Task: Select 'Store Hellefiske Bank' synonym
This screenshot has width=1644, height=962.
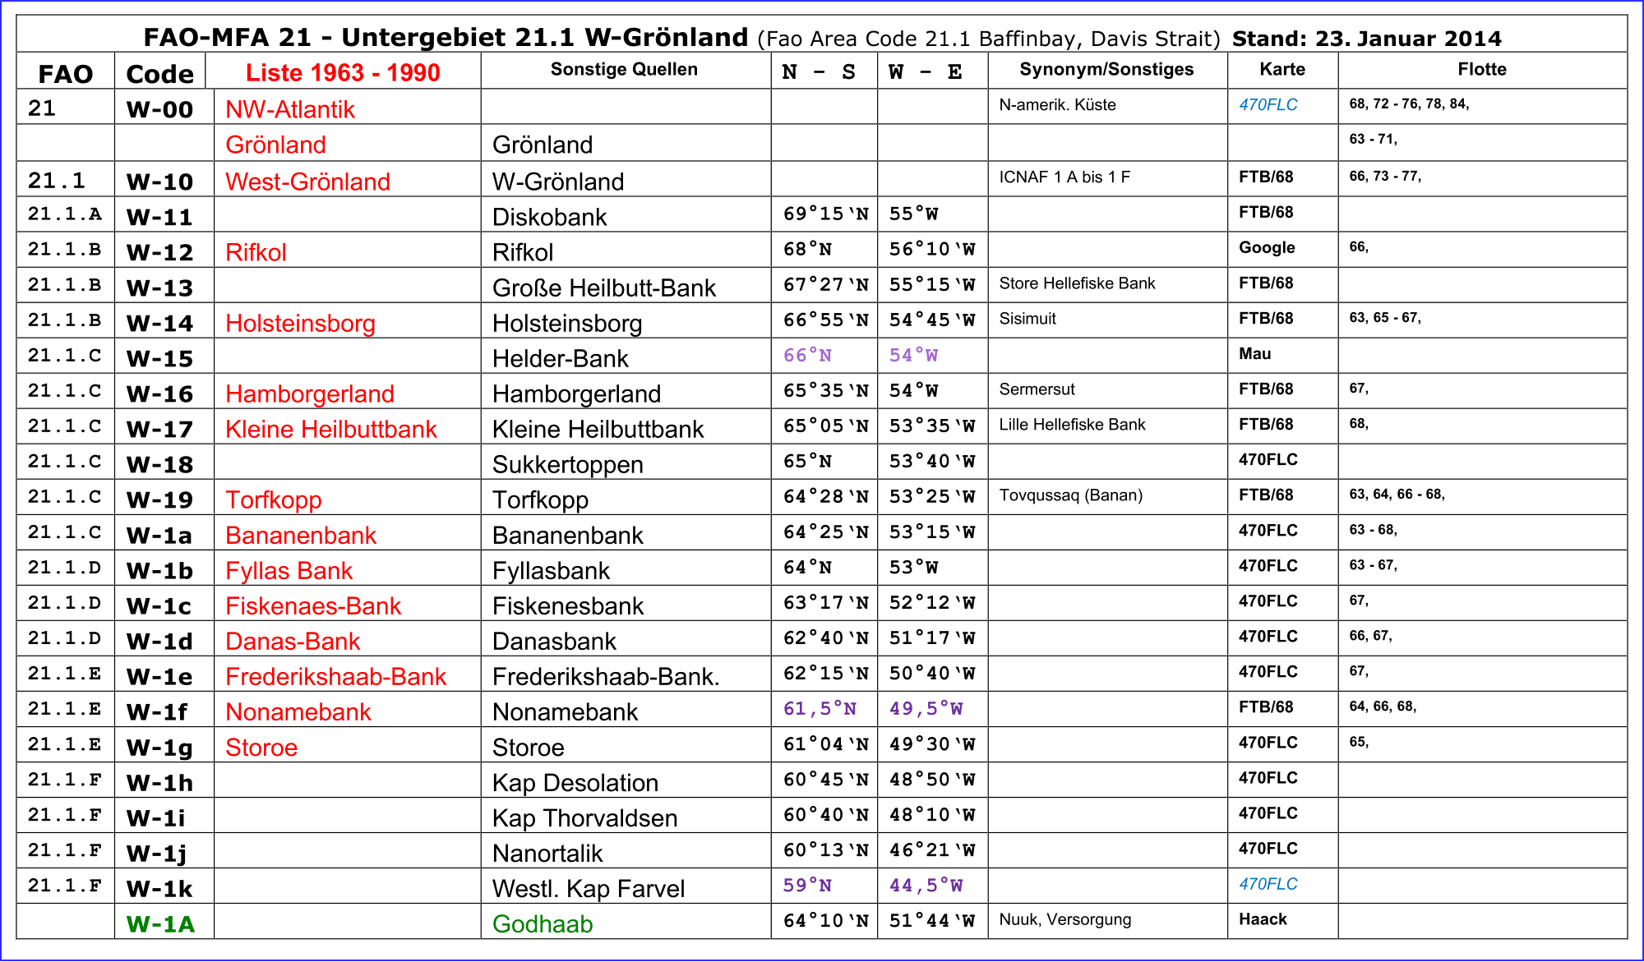Action: (1077, 283)
